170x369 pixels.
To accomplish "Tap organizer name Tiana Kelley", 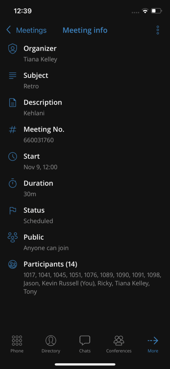I will [40, 59].
